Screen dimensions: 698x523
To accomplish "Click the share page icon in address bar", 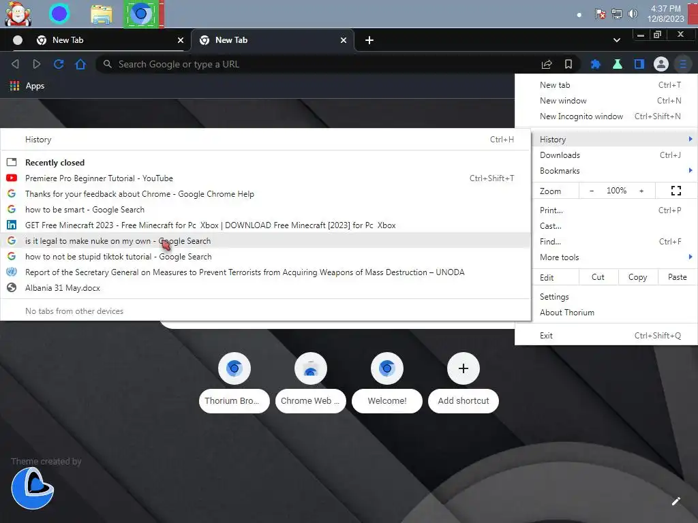I will [x=547, y=64].
